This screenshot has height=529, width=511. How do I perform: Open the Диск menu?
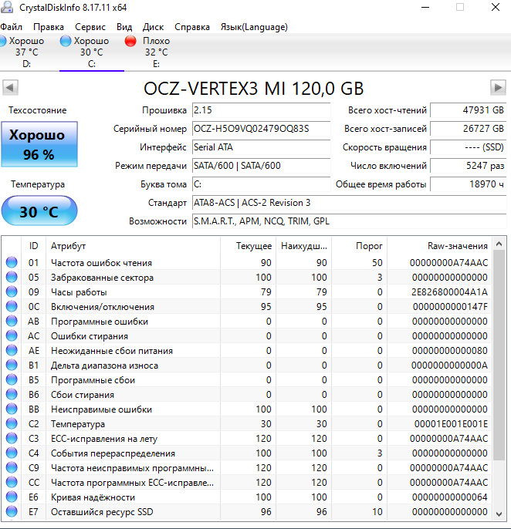pos(153,27)
